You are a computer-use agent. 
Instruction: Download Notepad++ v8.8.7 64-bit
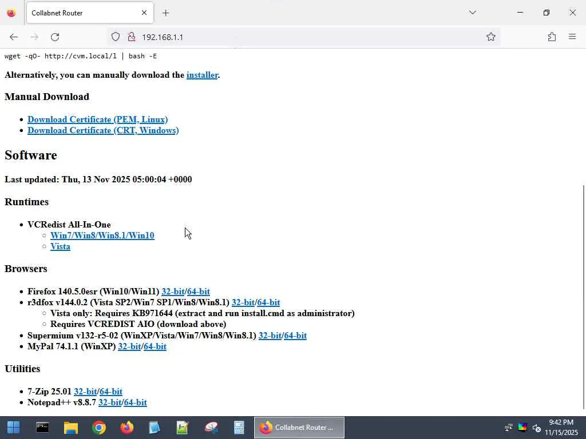pos(135,402)
